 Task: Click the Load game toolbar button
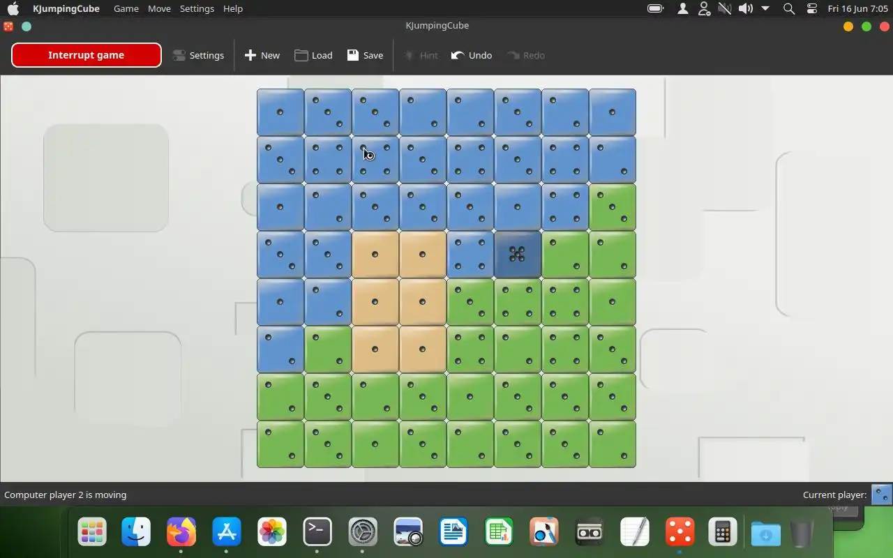pyautogui.click(x=313, y=55)
